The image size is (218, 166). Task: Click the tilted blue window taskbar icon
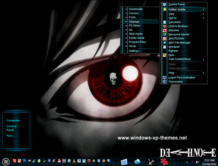pos(124,162)
